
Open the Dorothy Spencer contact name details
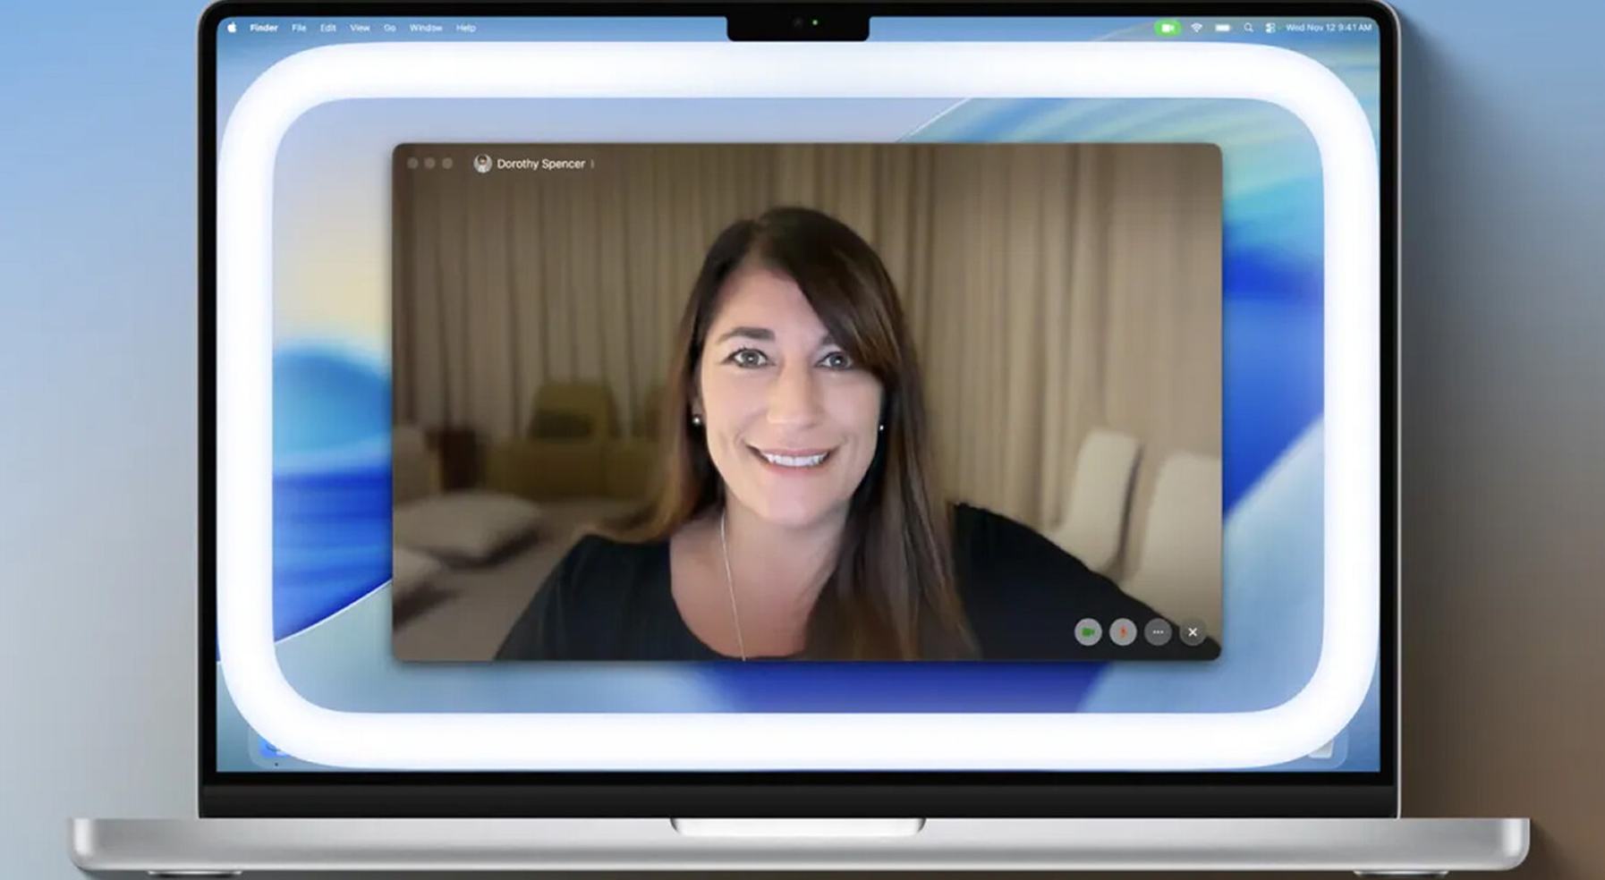point(540,164)
